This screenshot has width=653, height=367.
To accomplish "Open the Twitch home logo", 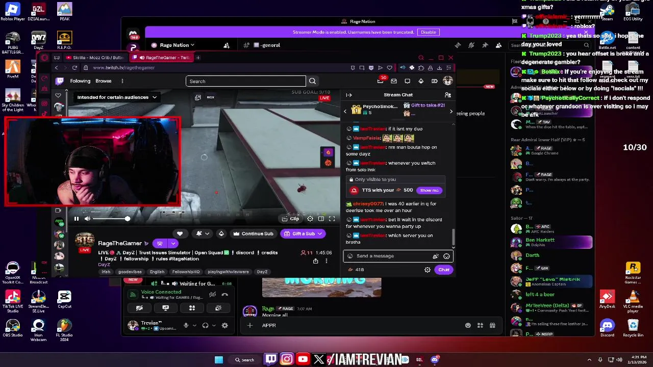I will pos(60,81).
